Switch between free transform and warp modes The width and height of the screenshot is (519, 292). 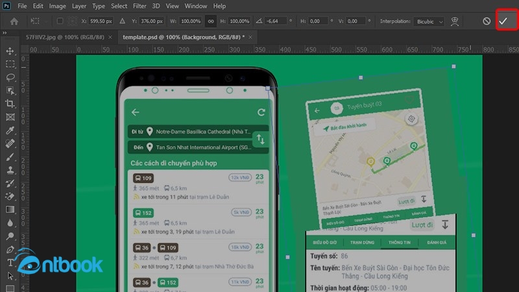coord(455,21)
